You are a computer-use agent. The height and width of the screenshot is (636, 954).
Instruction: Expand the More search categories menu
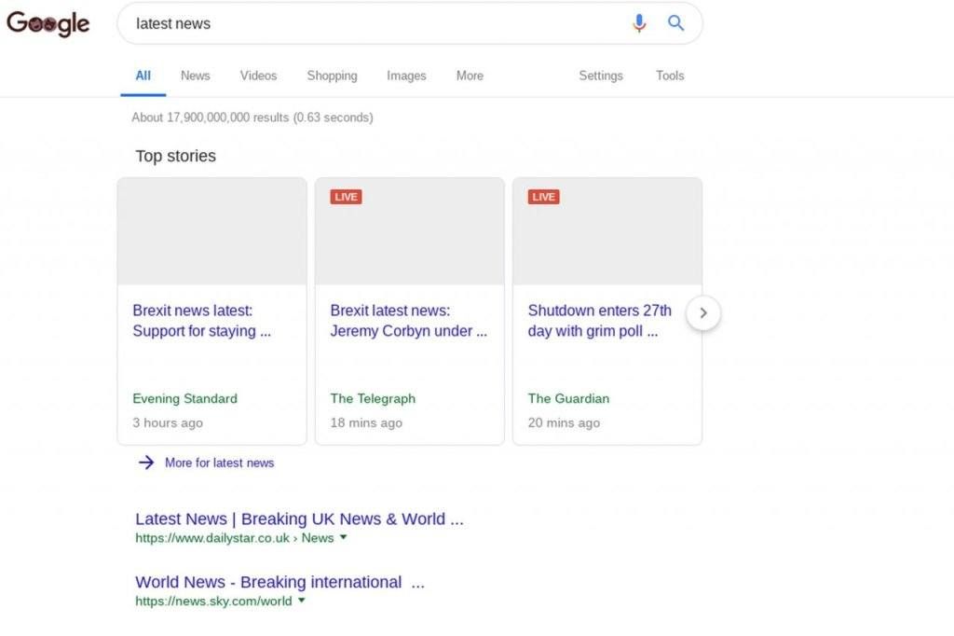469,76
